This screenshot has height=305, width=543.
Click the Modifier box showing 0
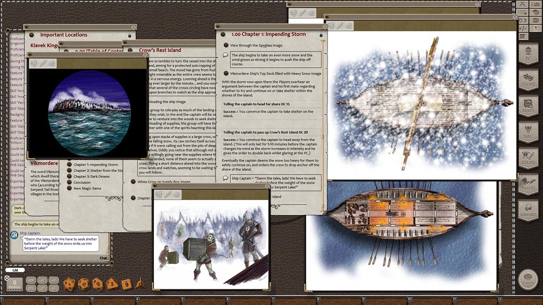coord(14,284)
